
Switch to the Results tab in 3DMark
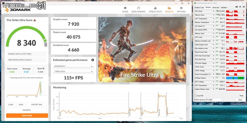click(x=169, y=9)
